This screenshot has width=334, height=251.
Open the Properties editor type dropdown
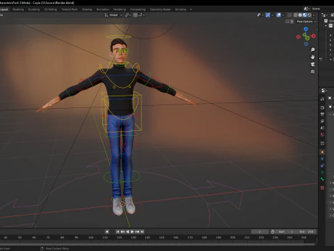click(324, 91)
